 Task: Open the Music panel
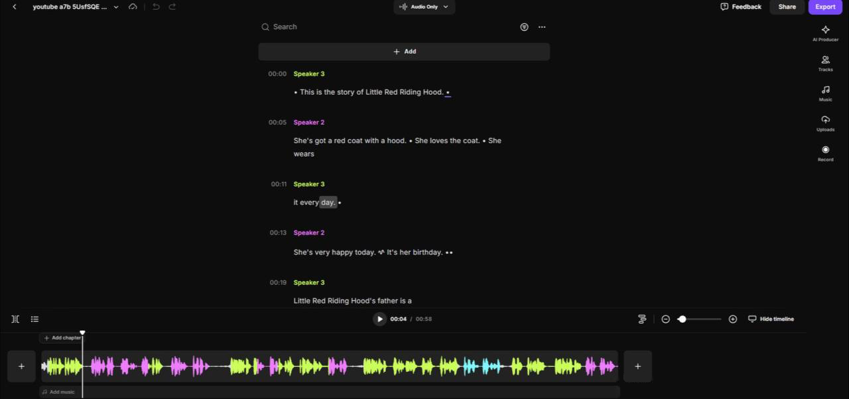click(x=825, y=93)
